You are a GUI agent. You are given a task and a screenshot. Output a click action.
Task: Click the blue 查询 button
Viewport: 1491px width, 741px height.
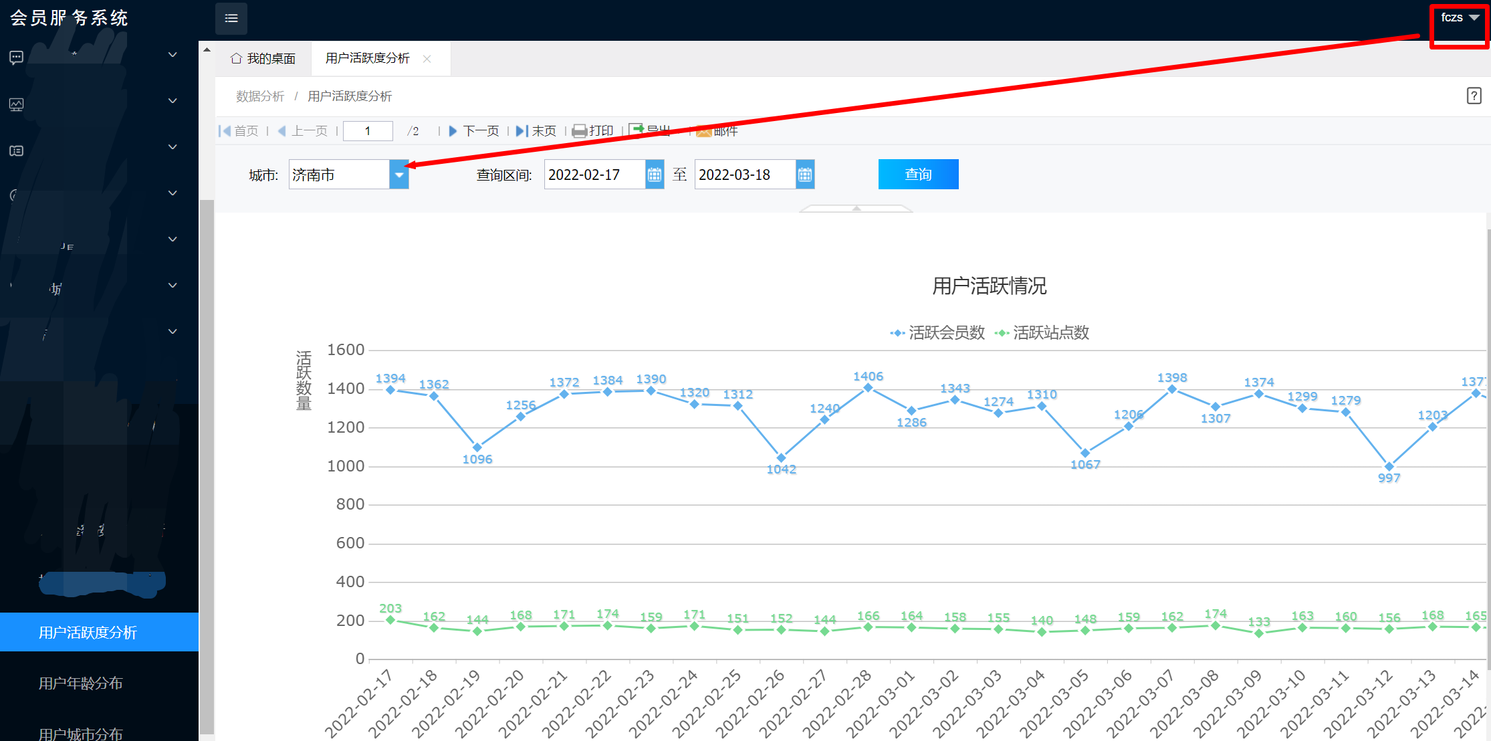(918, 175)
